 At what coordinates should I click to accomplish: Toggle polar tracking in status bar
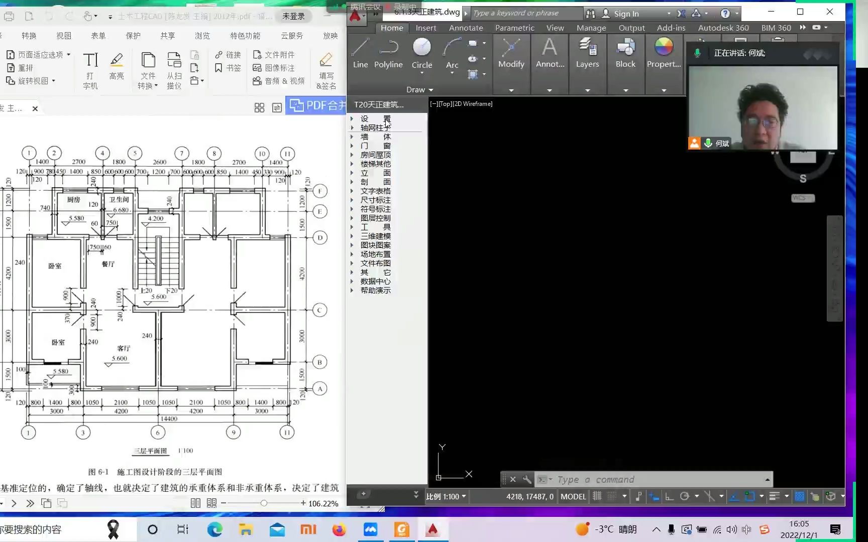click(684, 496)
